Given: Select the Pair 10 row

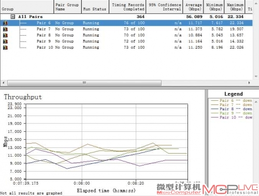Looking at the screenshot, I should pyautogui.click(x=126, y=47).
